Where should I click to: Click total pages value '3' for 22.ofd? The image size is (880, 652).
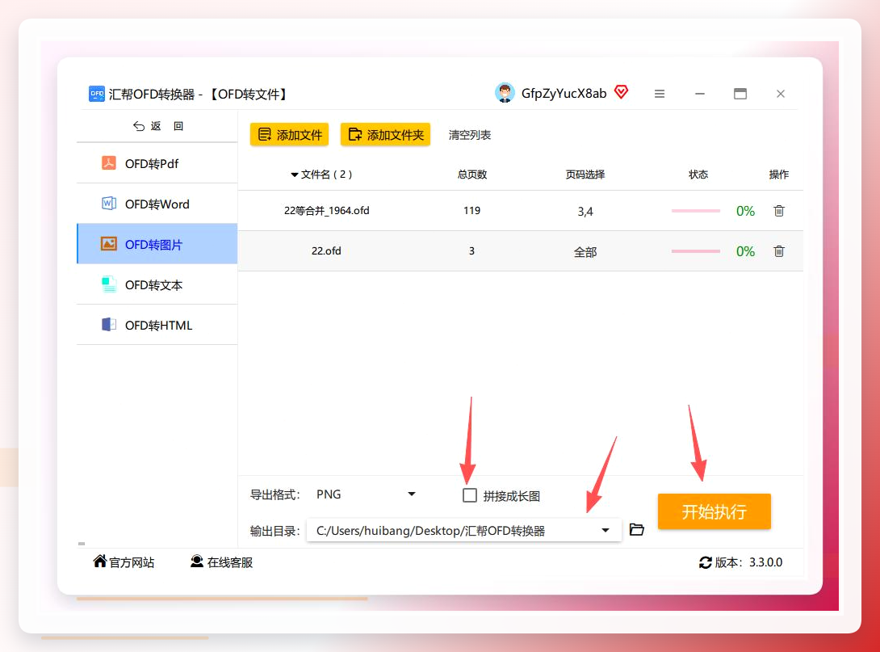tap(472, 251)
